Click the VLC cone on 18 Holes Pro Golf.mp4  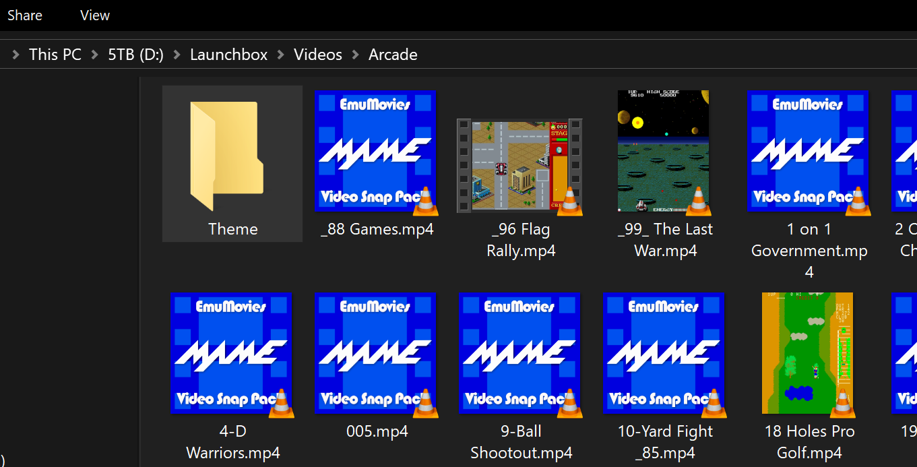[842, 403]
